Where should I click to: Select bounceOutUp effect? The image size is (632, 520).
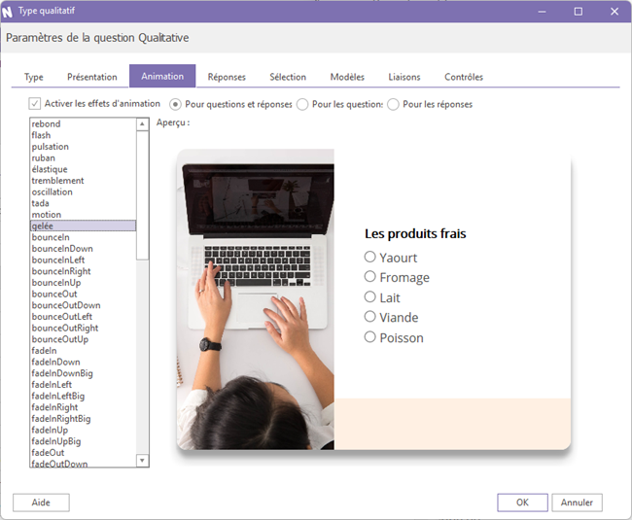[84, 339]
